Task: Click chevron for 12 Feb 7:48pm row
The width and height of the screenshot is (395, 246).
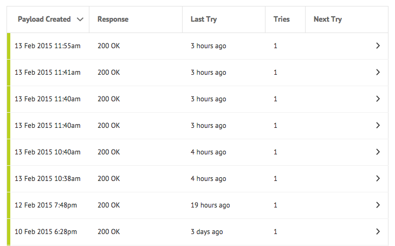Action: tap(378, 205)
